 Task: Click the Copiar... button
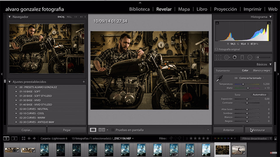[27, 130]
